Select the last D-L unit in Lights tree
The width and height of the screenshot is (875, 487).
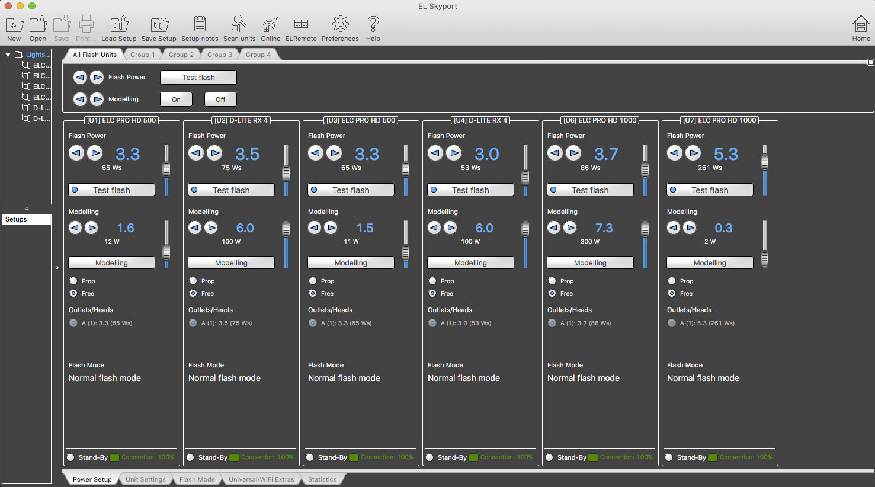click(x=37, y=118)
